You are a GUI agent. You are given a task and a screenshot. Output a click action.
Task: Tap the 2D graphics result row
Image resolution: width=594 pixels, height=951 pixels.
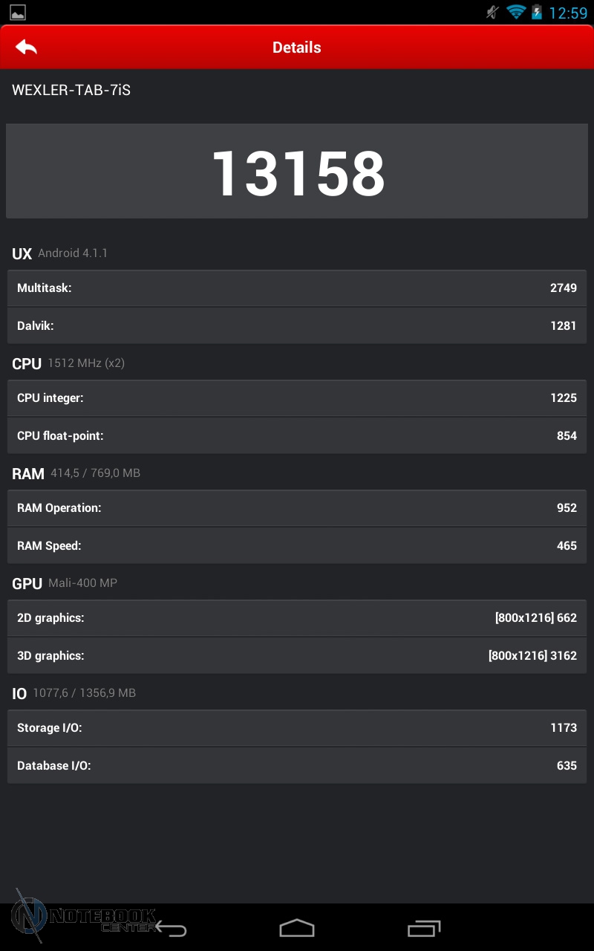point(297,618)
